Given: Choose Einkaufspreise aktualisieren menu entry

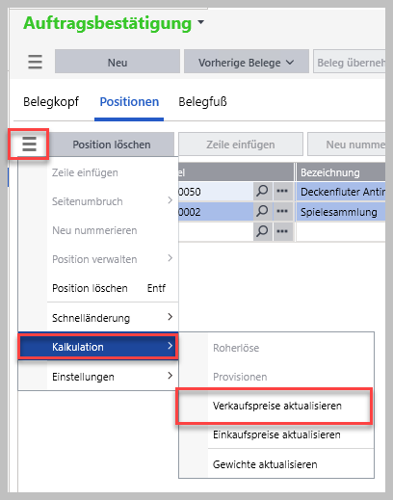Looking at the screenshot, I should point(276,434).
